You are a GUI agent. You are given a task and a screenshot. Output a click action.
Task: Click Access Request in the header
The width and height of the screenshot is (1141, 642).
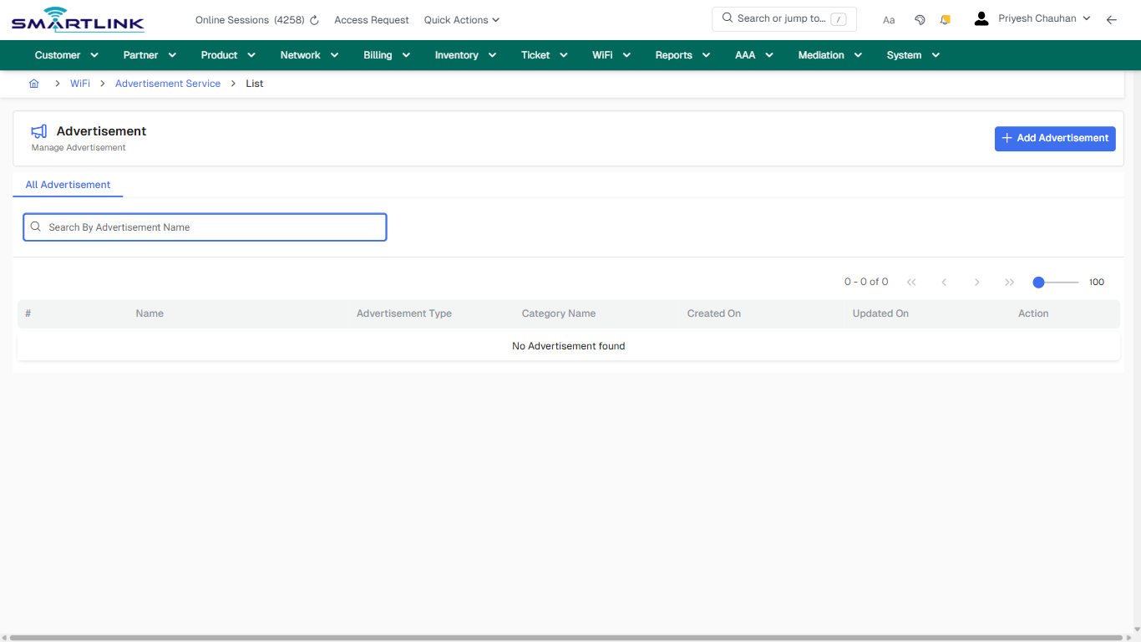click(371, 19)
